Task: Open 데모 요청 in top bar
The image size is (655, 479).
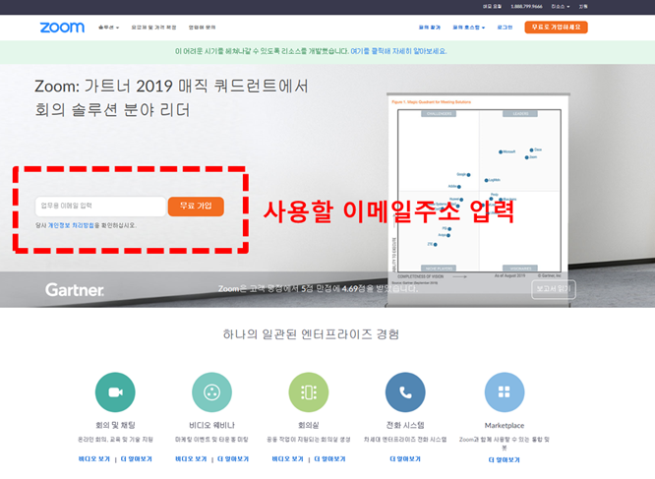Action: (492, 6)
